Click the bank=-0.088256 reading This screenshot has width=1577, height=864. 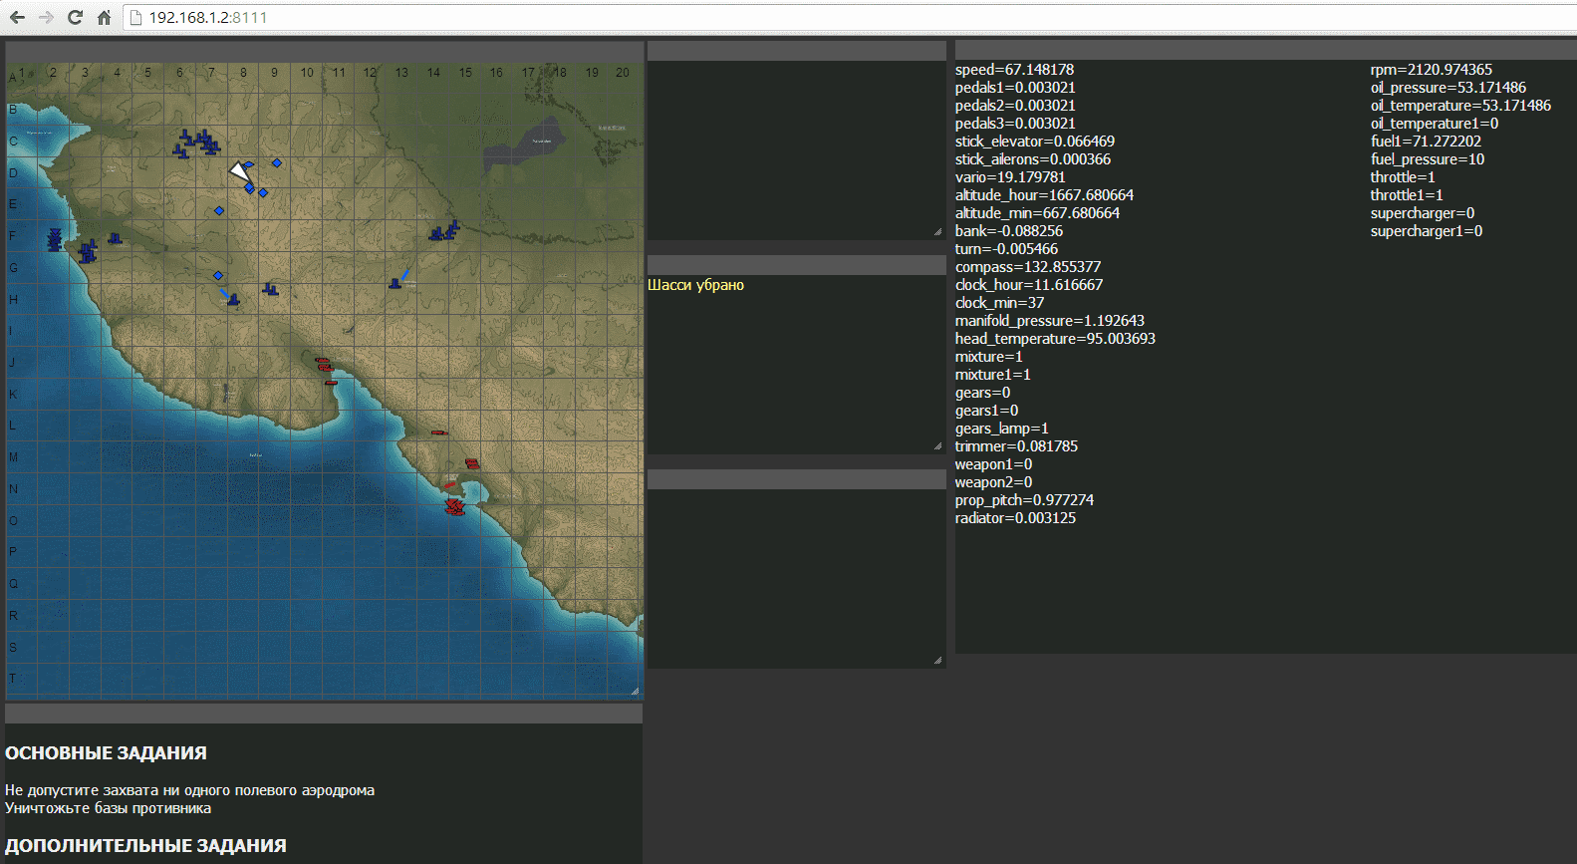(x=1009, y=231)
